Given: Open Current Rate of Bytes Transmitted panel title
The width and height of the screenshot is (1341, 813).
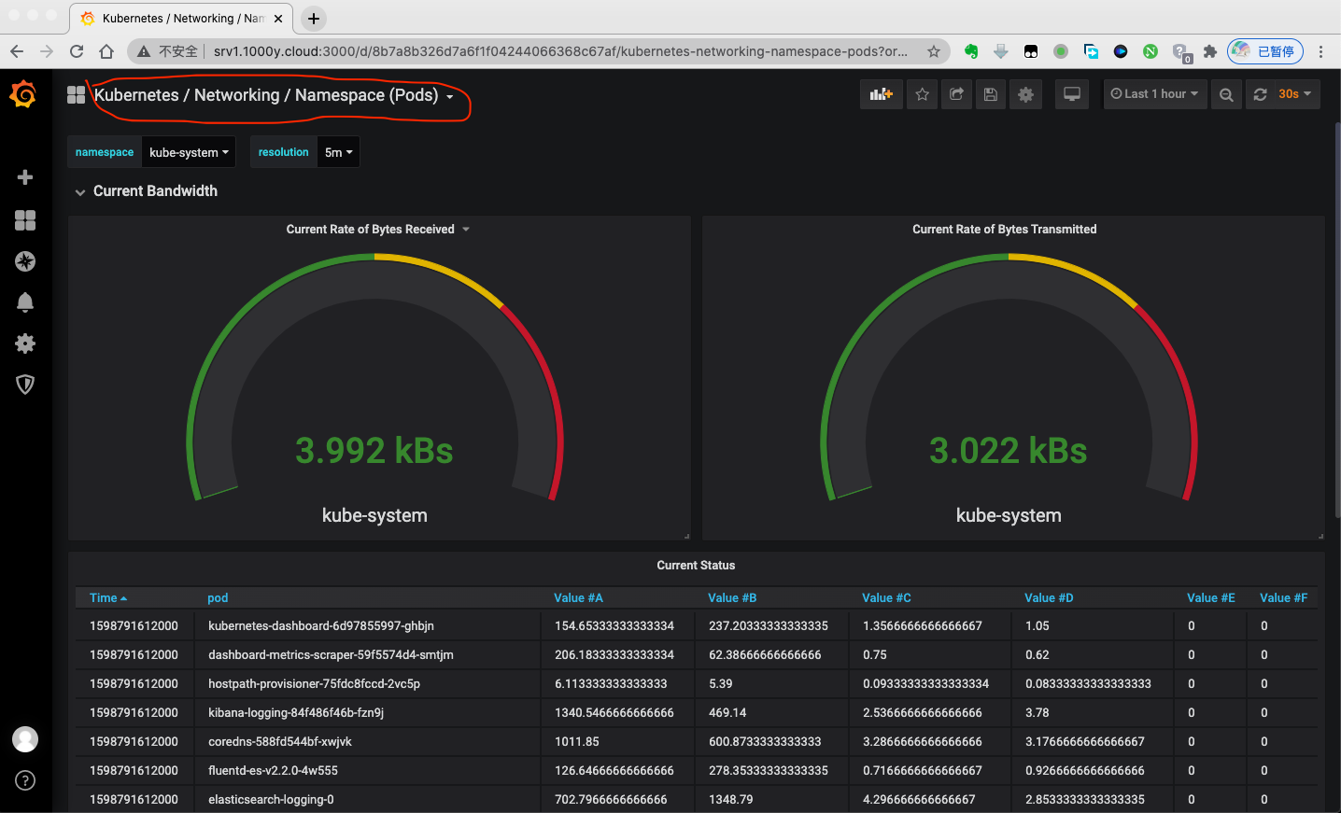Looking at the screenshot, I should (x=1005, y=230).
